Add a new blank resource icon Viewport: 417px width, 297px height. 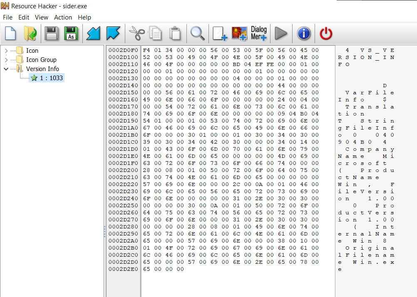220,34
